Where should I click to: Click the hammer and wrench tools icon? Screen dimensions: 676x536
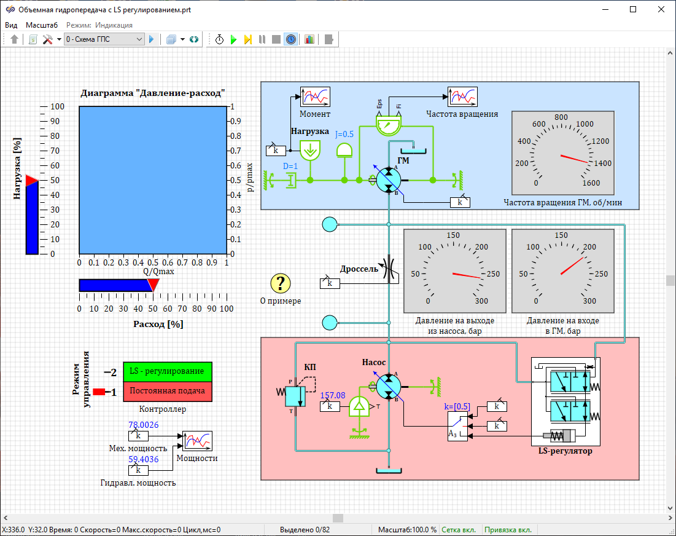coord(48,39)
